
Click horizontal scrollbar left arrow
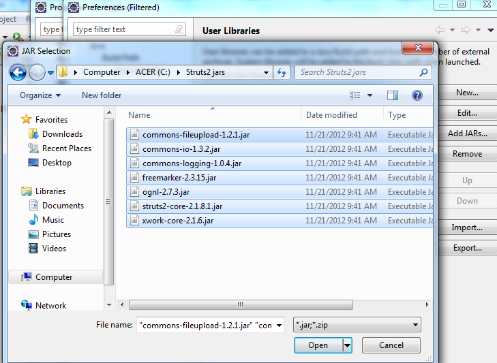(122, 304)
